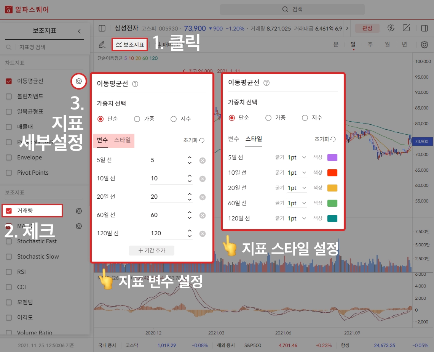Pick the purple 5일 선 color swatch
The height and width of the screenshot is (352, 434).
[332, 158]
